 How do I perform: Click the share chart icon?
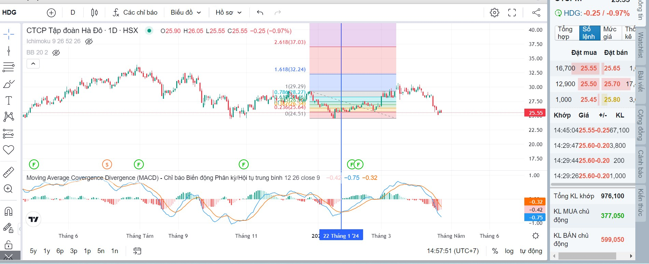click(536, 13)
